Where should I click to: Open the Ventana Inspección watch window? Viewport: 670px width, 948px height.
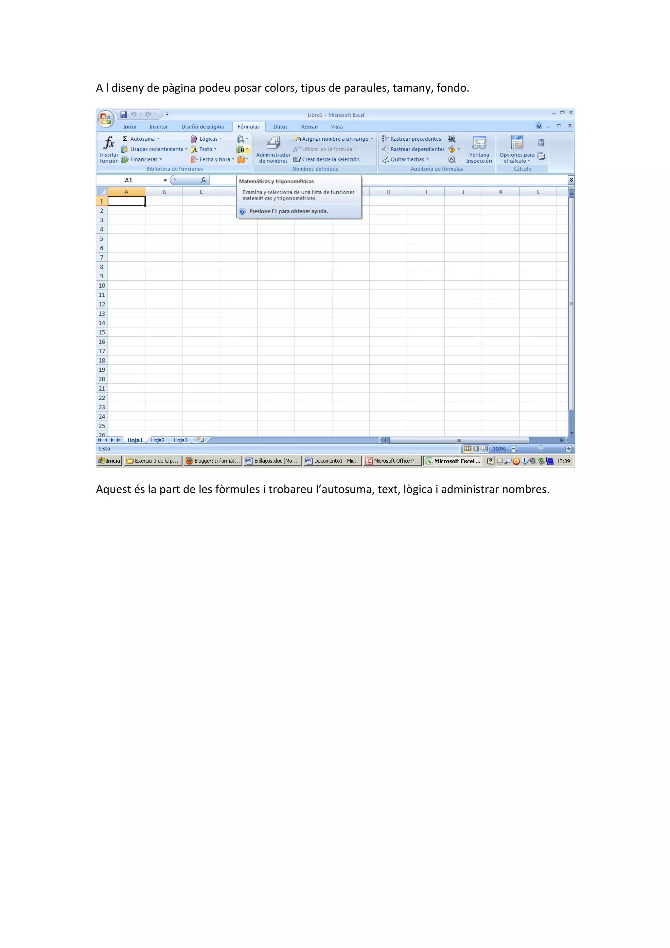coord(478,149)
